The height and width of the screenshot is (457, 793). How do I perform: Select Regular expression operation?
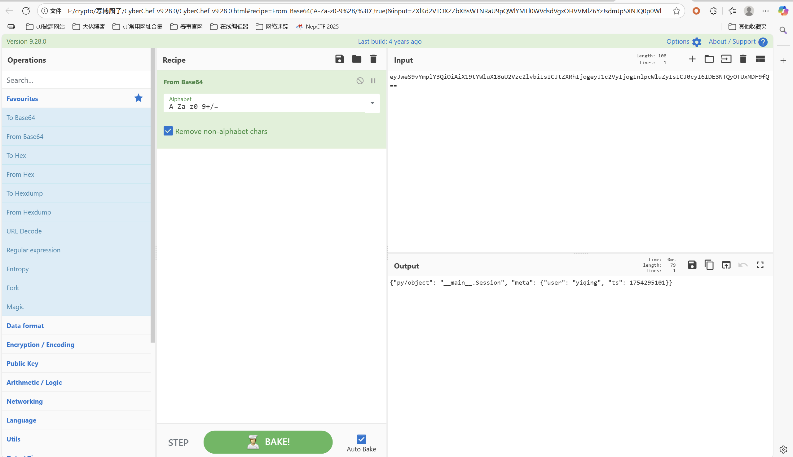point(76,250)
